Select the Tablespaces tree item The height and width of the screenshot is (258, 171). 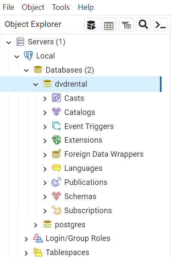pyautogui.click(x=67, y=252)
